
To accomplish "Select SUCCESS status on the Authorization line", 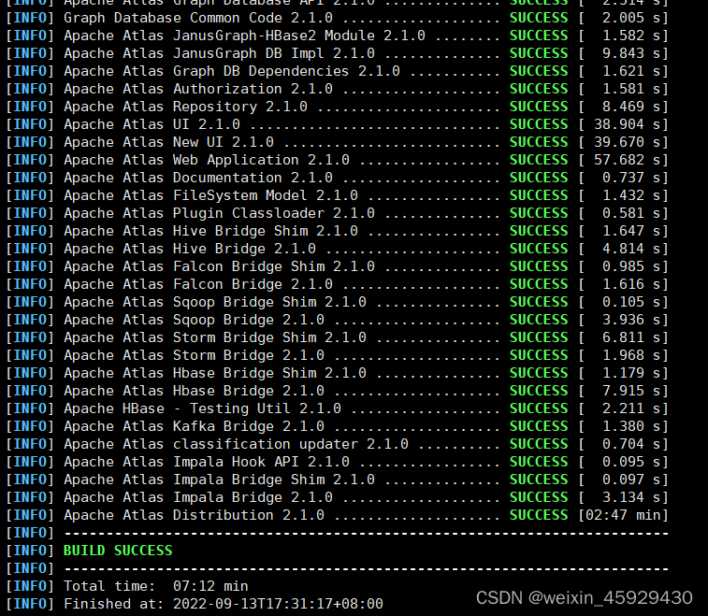I will click(539, 89).
